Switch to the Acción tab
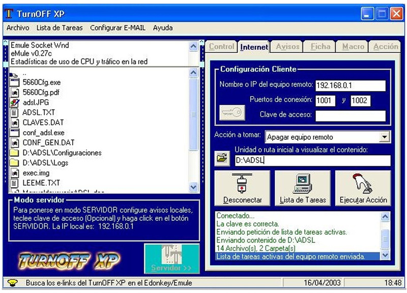This screenshot has height=293, width=407. 386,46
